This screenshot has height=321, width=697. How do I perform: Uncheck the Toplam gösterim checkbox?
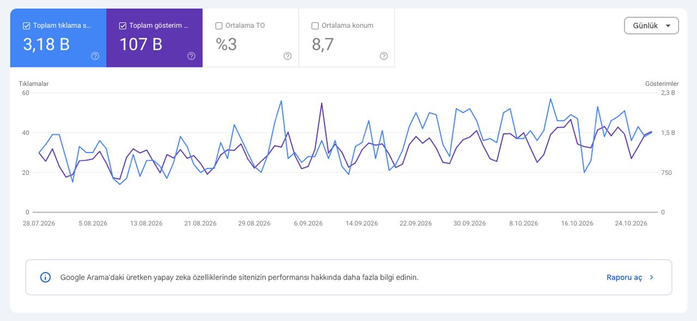point(123,26)
